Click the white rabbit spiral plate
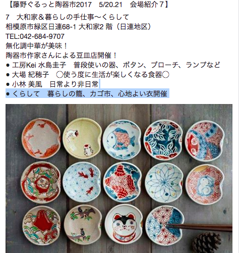Screen dimensions: 239x253 pos(205,184)
